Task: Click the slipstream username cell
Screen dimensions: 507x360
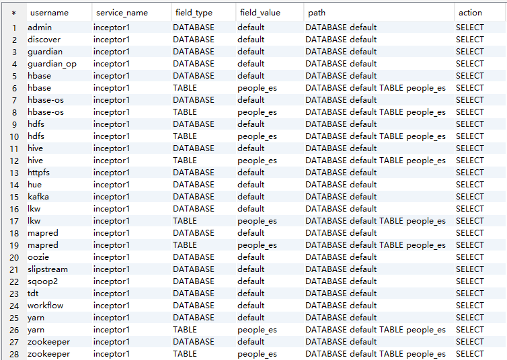Action: click(x=48, y=269)
